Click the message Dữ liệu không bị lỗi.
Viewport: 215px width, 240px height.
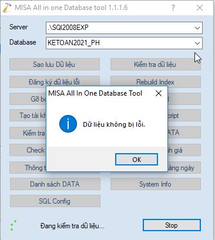(114, 124)
